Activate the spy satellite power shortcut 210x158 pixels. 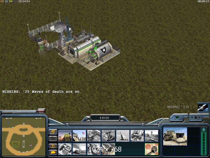click(203, 107)
